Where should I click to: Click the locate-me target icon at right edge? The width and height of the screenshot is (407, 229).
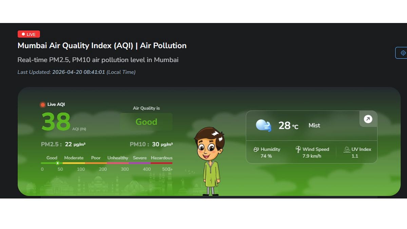coord(403,53)
